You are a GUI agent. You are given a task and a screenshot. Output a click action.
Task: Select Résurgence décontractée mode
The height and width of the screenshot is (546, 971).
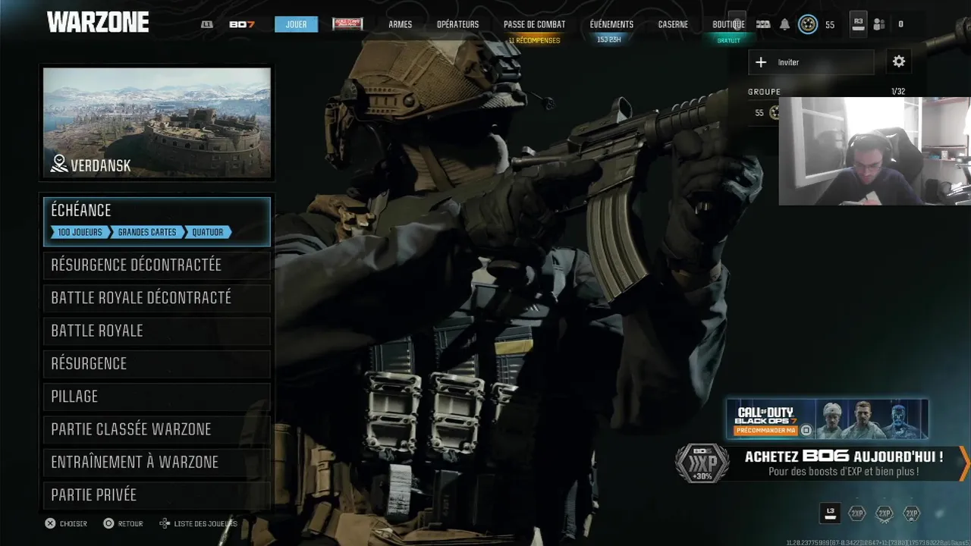(157, 265)
